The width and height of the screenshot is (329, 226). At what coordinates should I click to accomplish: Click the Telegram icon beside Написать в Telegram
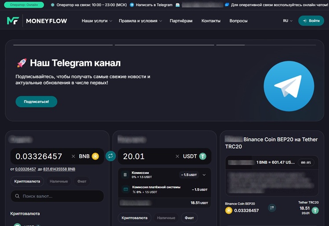pos(132,5)
